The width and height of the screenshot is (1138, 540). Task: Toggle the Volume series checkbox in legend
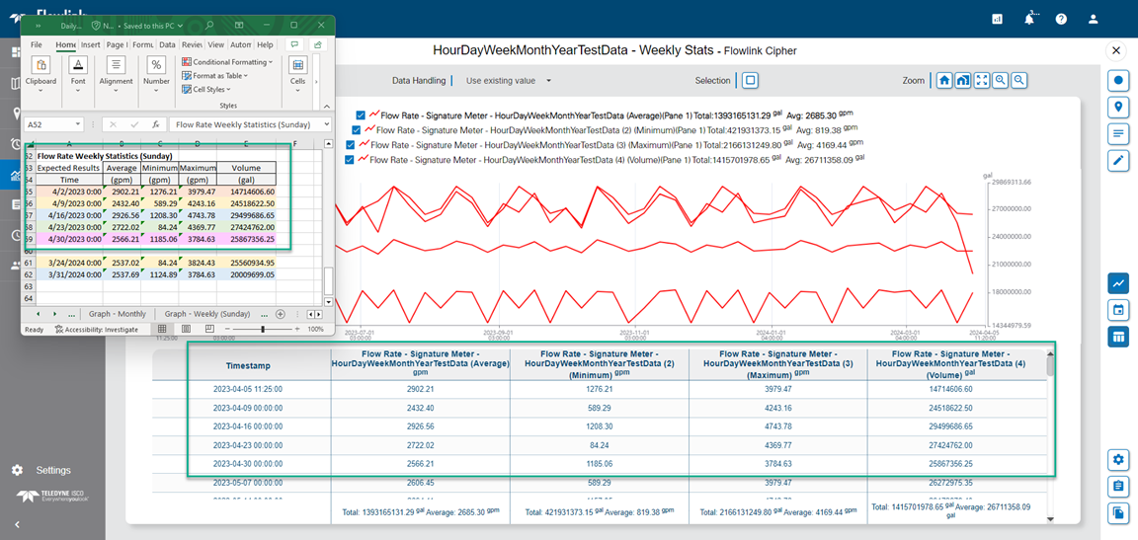(349, 158)
